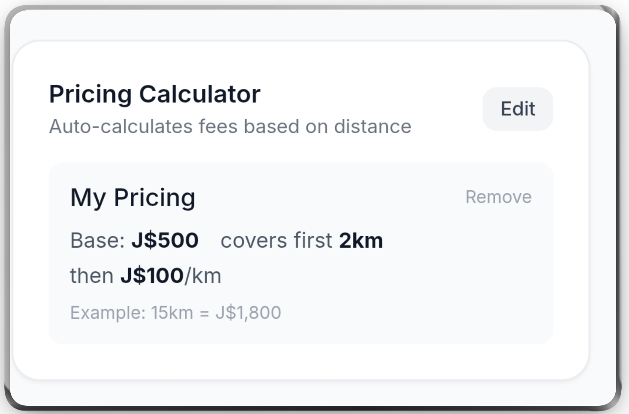The width and height of the screenshot is (629, 414).
Task: Click the J$100/km per-kilometer rate
Action: [x=171, y=275]
